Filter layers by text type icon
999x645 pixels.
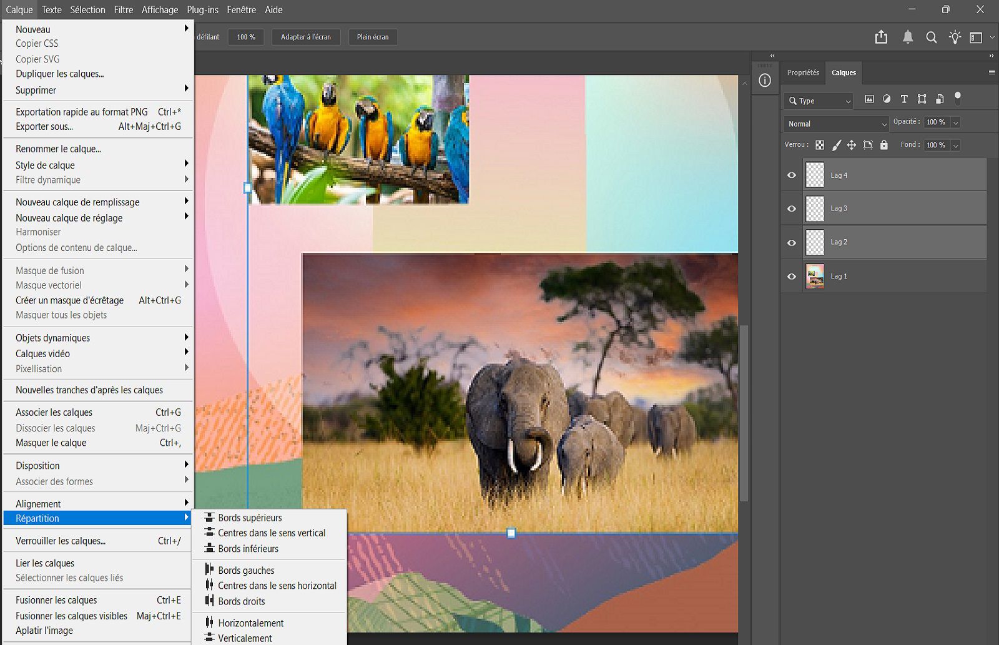904,99
